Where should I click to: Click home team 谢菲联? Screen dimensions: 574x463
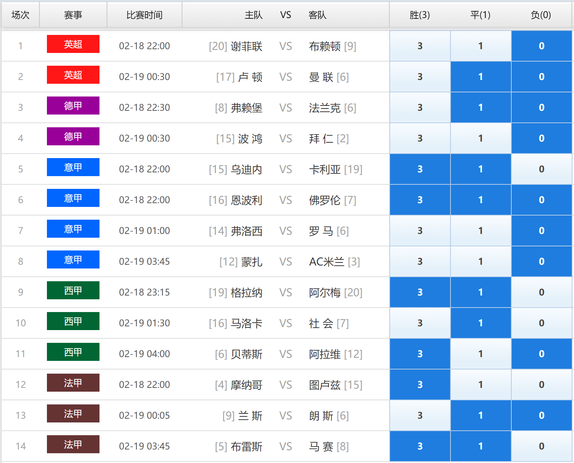tap(247, 46)
